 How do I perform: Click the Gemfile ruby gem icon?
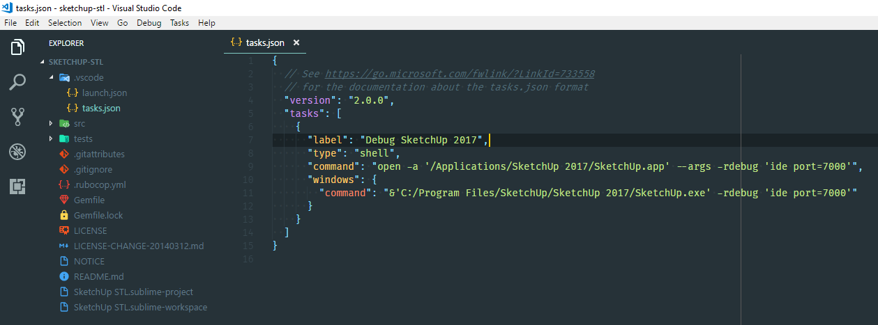[x=64, y=200]
